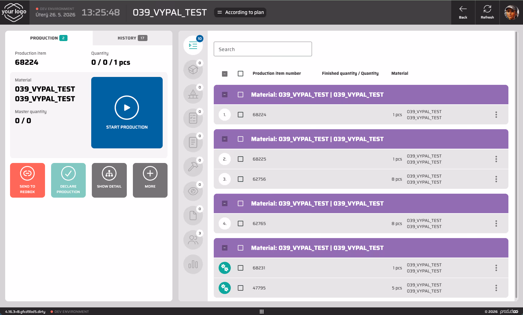This screenshot has width=523, height=315.
Task: Open the operators people sidebar icon
Action: pos(193,240)
